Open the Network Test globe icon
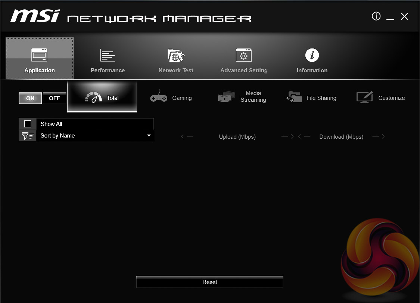The image size is (420, 303). (x=176, y=56)
